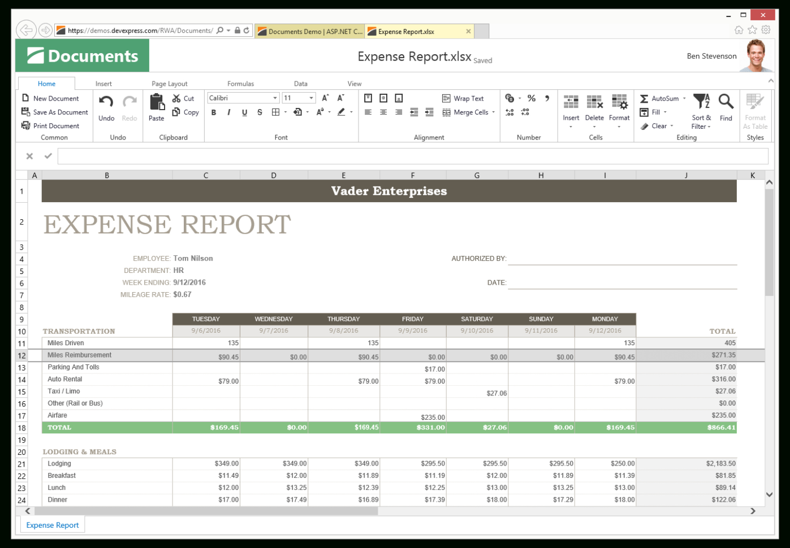The height and width of the screenshot is (548, 790).
Task: Apply the Percent number format
Action: [x=530, y=98]
